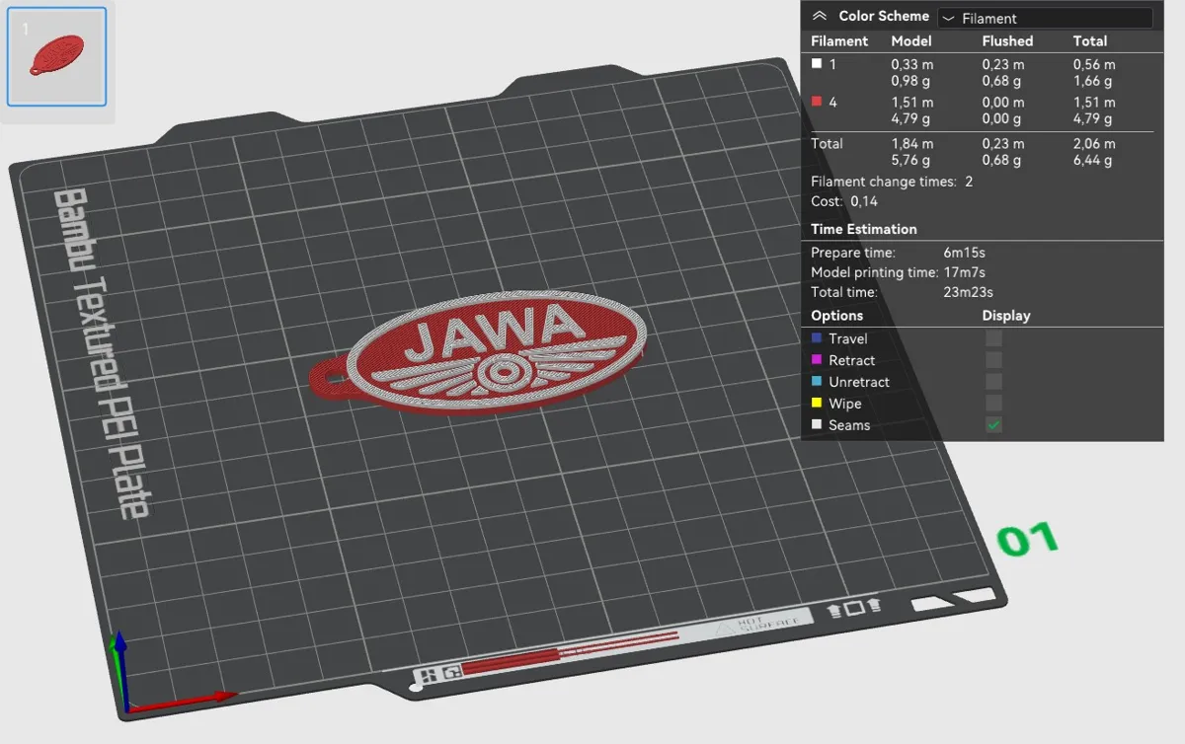Viewport: 1185px width, 744px height.
Task: Click the Seams option label
Action: (x=849, y=425)
